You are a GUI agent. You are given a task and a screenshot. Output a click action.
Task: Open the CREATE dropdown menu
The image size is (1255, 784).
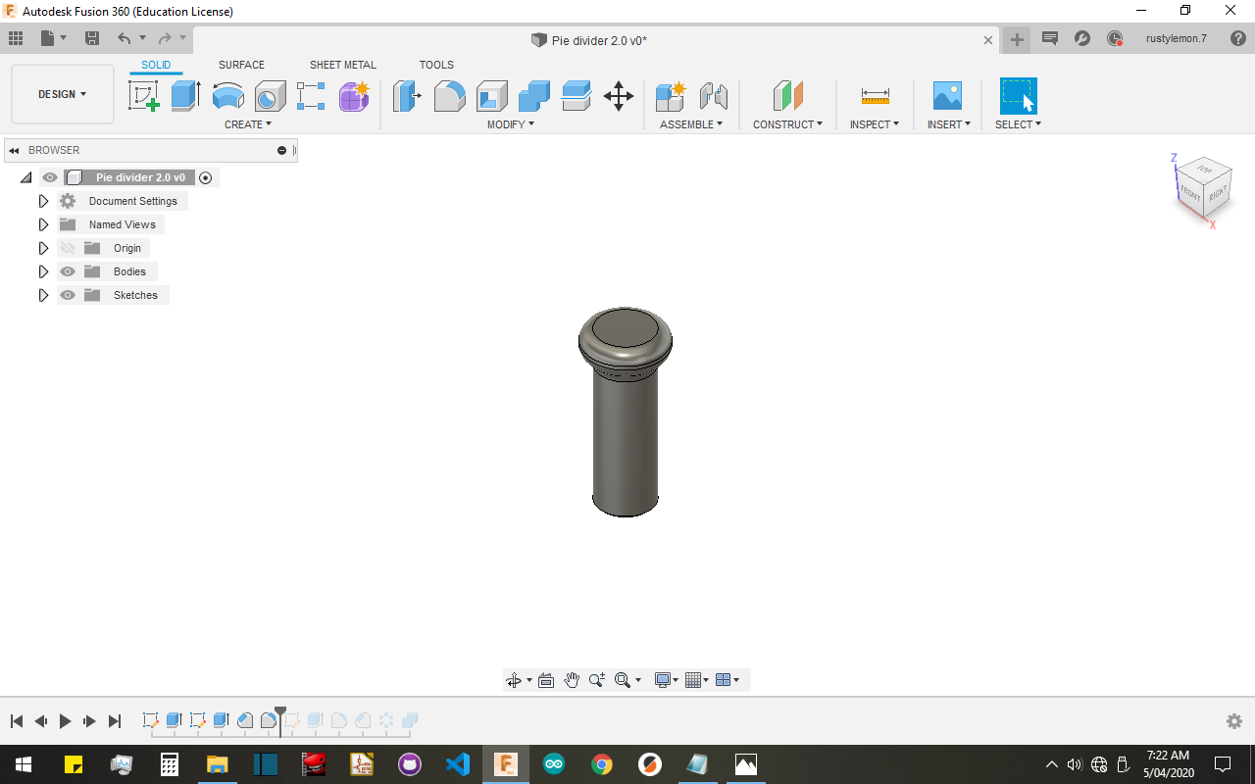tap(248, 124)
